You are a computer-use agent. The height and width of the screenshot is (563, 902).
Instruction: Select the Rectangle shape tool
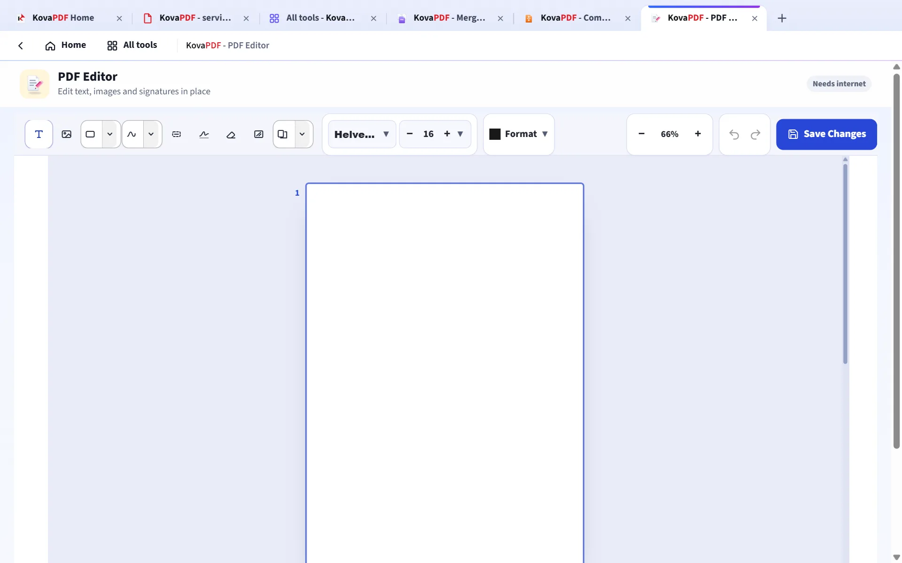(x=91, y=134)
